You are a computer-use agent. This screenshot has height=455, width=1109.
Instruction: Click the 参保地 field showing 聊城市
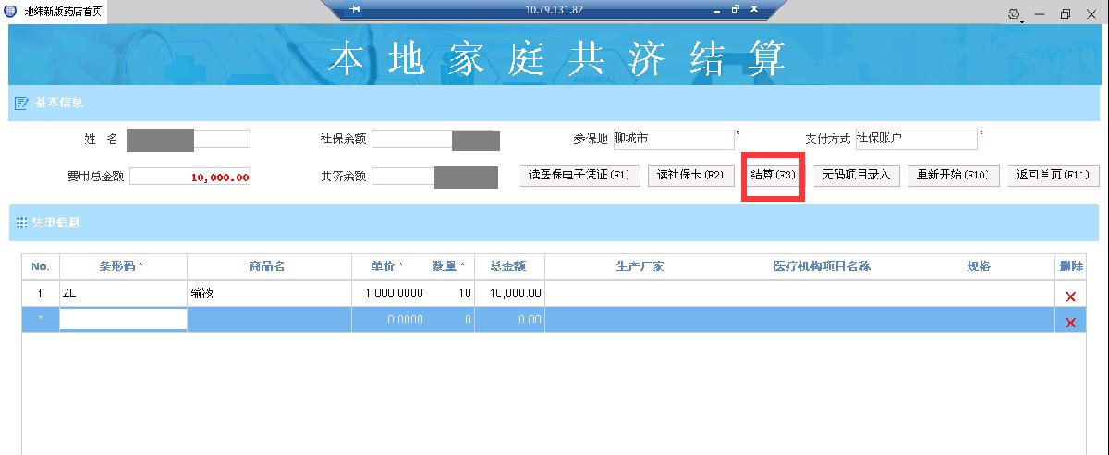coord(673,139)
